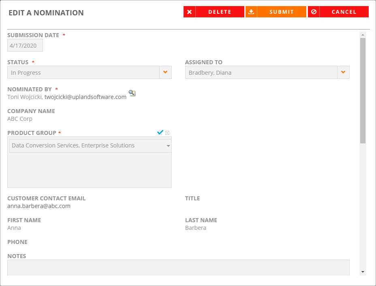This screenshot has width=376, height=286.
Task: Open the Status dropdown arrow
Action: coord(165,72)
